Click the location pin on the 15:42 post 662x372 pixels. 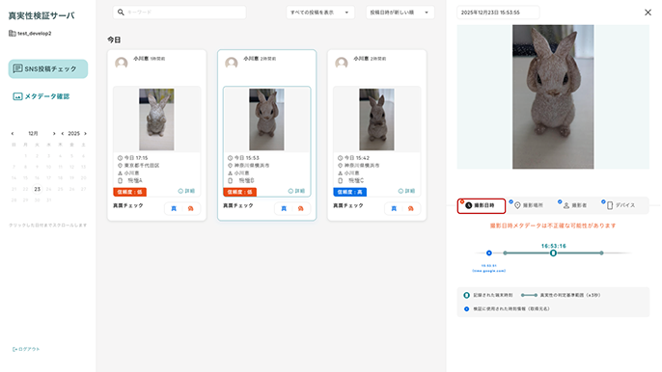click(x=340, y=166)
